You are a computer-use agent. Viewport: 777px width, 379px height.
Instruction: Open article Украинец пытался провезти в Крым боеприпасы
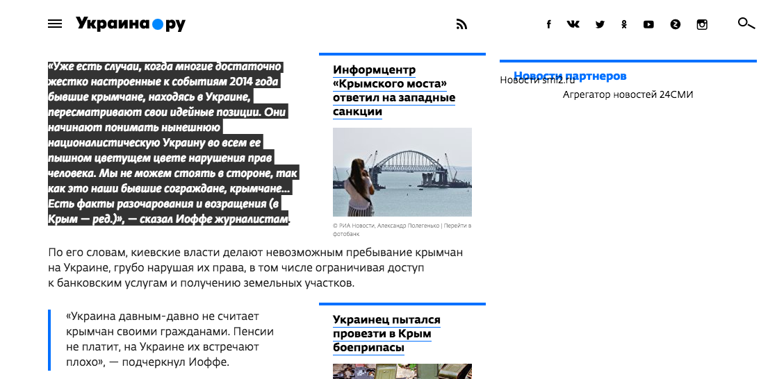[386, 333]
